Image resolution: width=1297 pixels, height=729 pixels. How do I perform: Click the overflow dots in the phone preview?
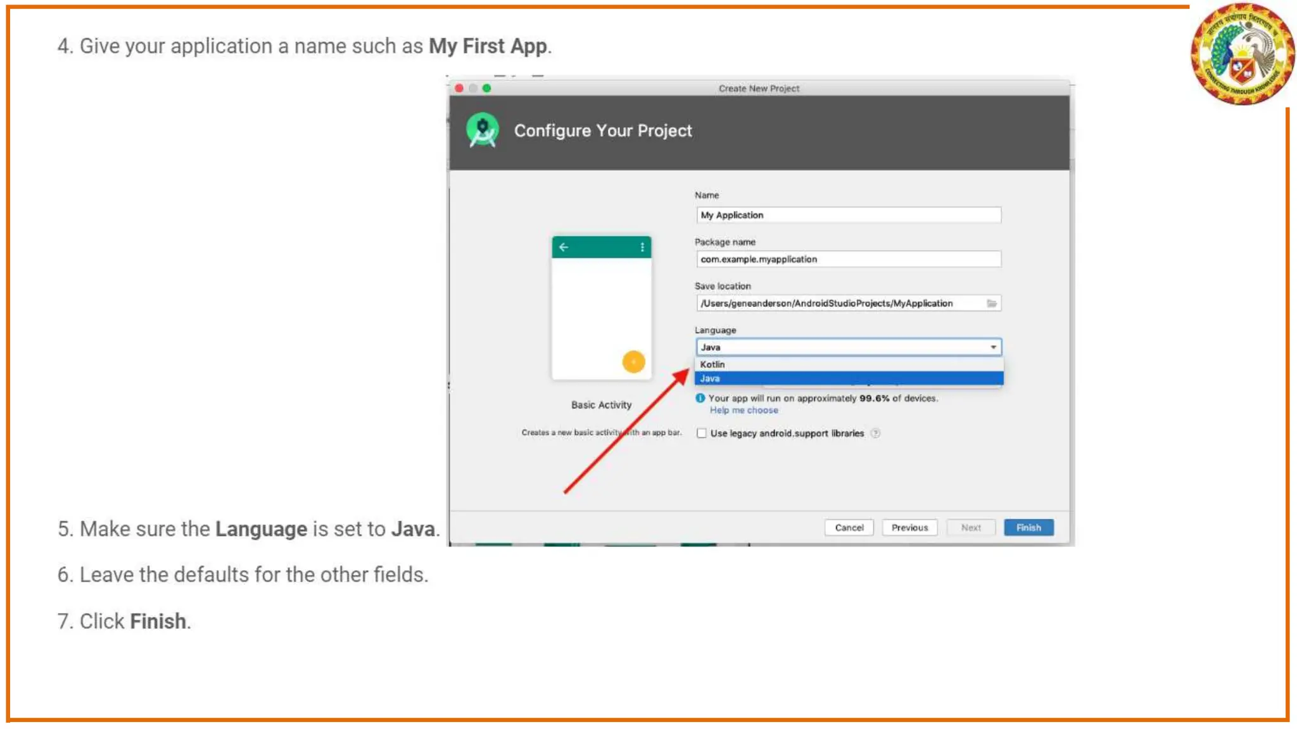[642, 247]
